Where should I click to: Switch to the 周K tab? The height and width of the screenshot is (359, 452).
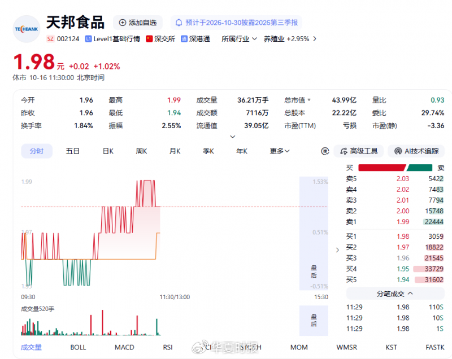141,151
